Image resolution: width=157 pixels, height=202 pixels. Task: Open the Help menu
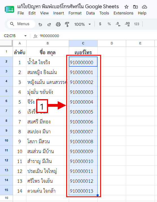[x=142, y=13]
